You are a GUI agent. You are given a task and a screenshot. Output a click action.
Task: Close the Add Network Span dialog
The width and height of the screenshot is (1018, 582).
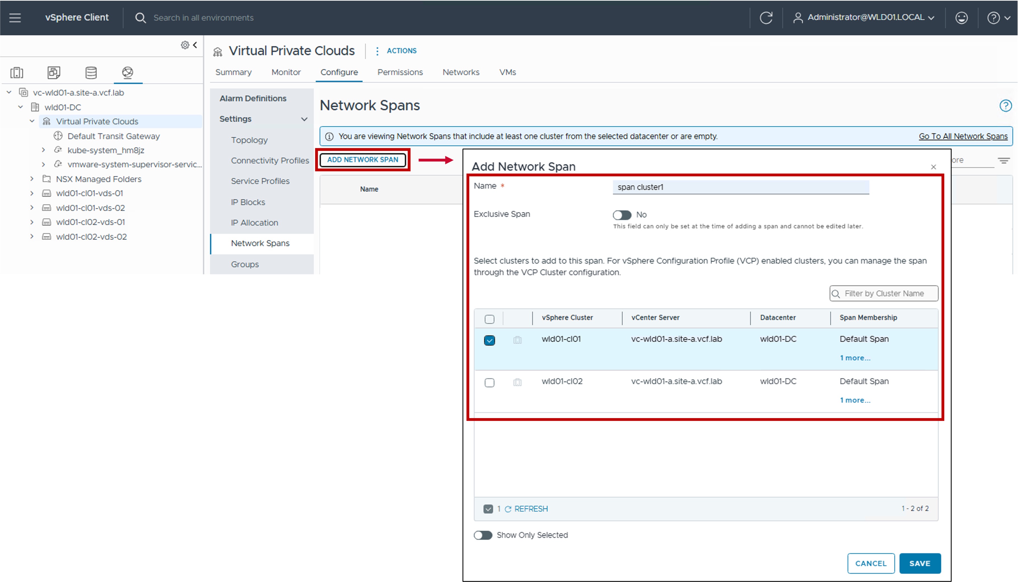(933, 167)
